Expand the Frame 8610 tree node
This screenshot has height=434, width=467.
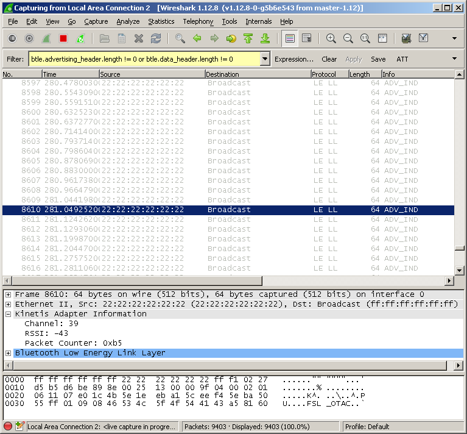pyautogui.click(x=9, y=294)
